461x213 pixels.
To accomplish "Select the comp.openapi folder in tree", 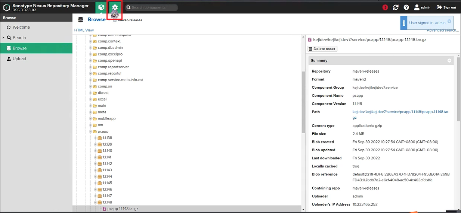I will [x=109, y=61].
